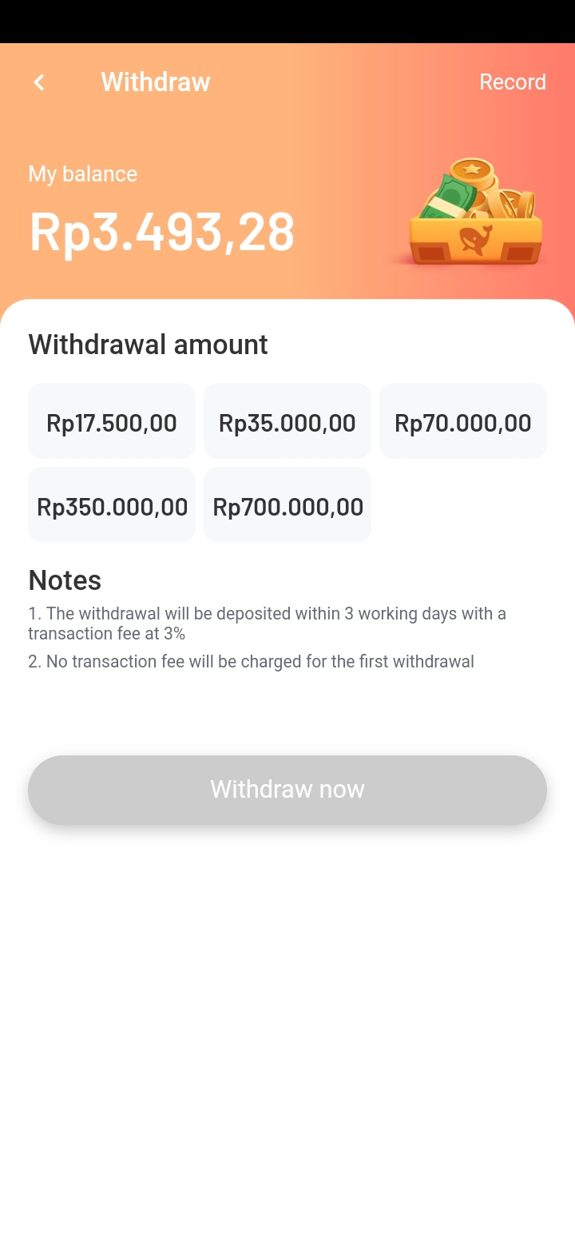Tap the gold star coin atop the chest
This screenshot has height=1247, width=575.
click(x=472, y=169)
